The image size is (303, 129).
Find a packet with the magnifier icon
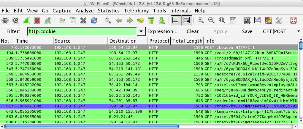[x=108, y=20]
